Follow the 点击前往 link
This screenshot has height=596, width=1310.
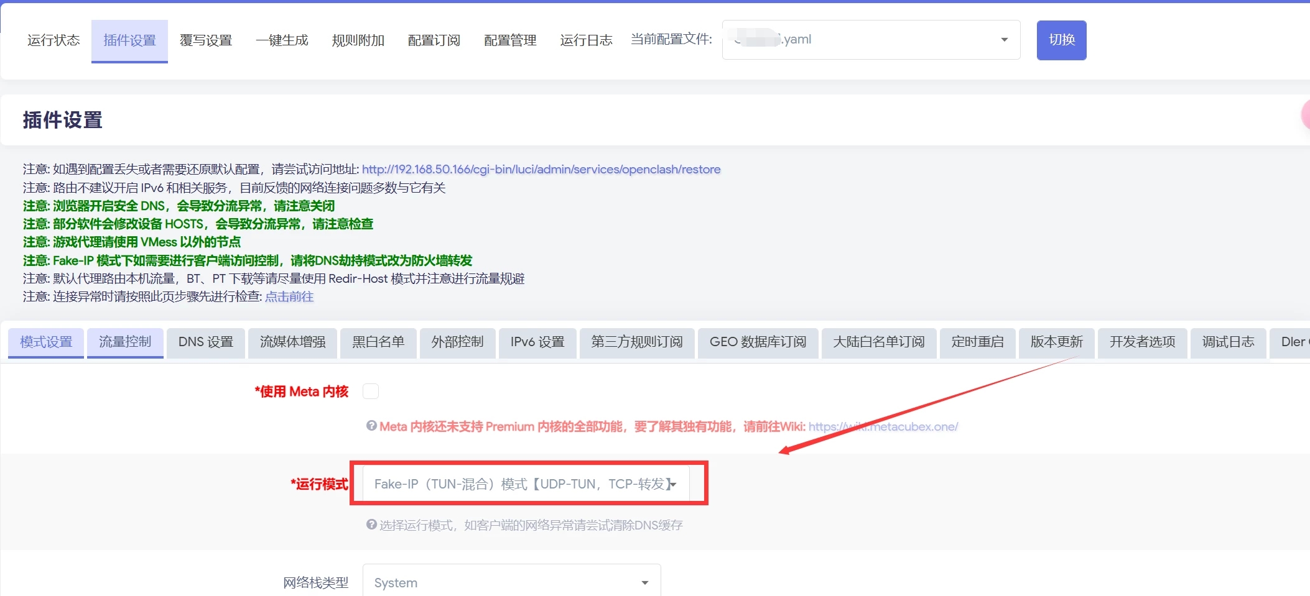289,296
